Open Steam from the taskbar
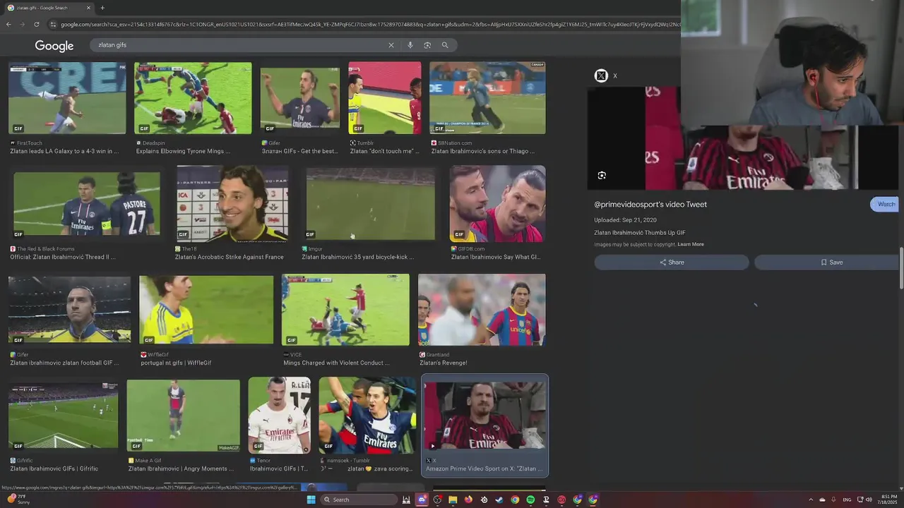 point(499,500)
